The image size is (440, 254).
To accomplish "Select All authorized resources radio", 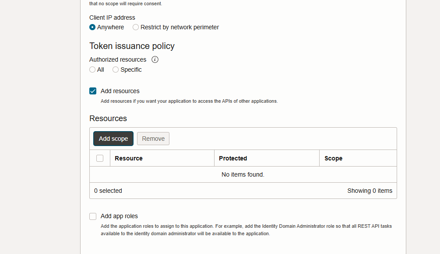I will click(x=92, y=70).
